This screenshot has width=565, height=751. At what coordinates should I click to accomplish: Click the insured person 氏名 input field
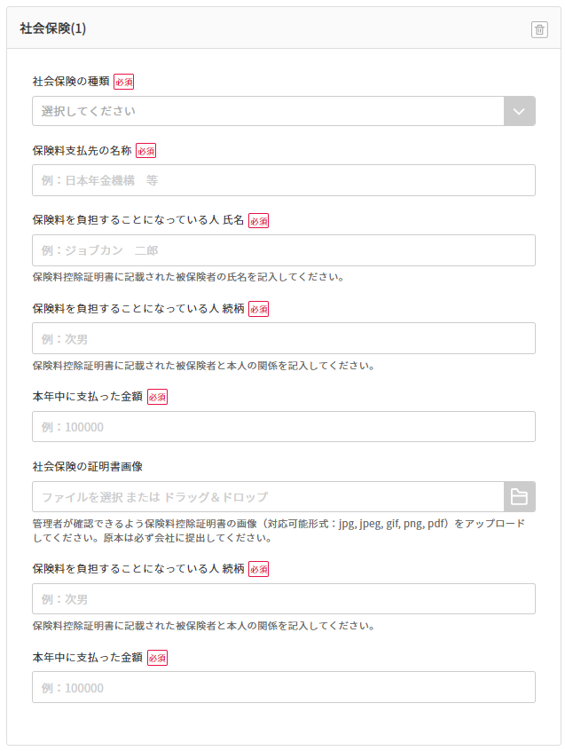283,250
